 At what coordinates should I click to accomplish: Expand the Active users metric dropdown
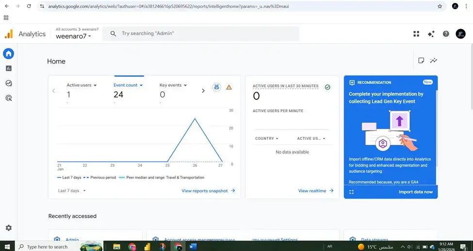(82, 85)
